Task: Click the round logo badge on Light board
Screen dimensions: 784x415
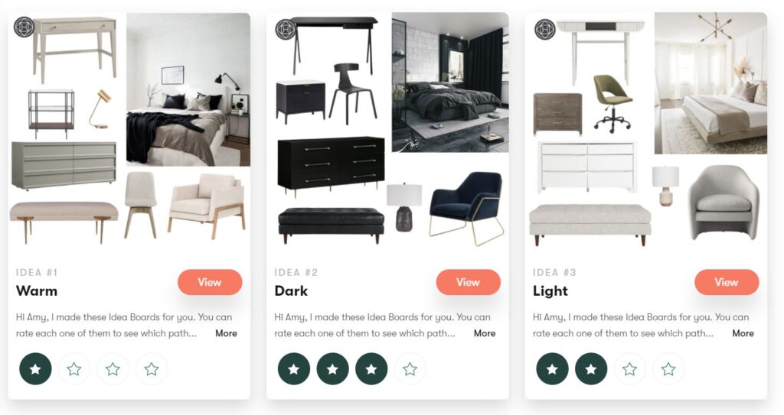Action: click(x=545, y=30)
